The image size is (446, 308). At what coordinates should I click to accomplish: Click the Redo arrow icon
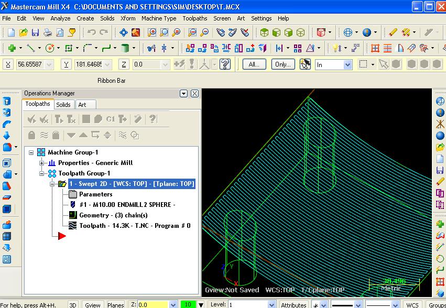click(x=104, y=32)
